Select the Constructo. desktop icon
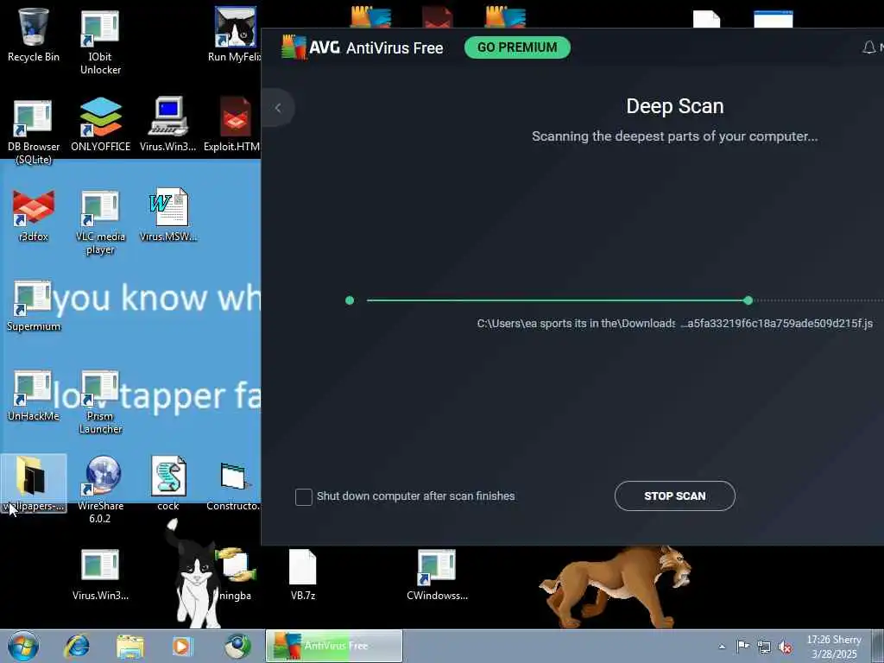Screen dimensions: 884x663 [x=233, y=486]
